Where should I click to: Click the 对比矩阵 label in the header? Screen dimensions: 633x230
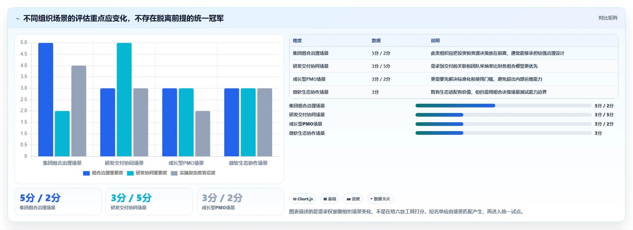608,18
